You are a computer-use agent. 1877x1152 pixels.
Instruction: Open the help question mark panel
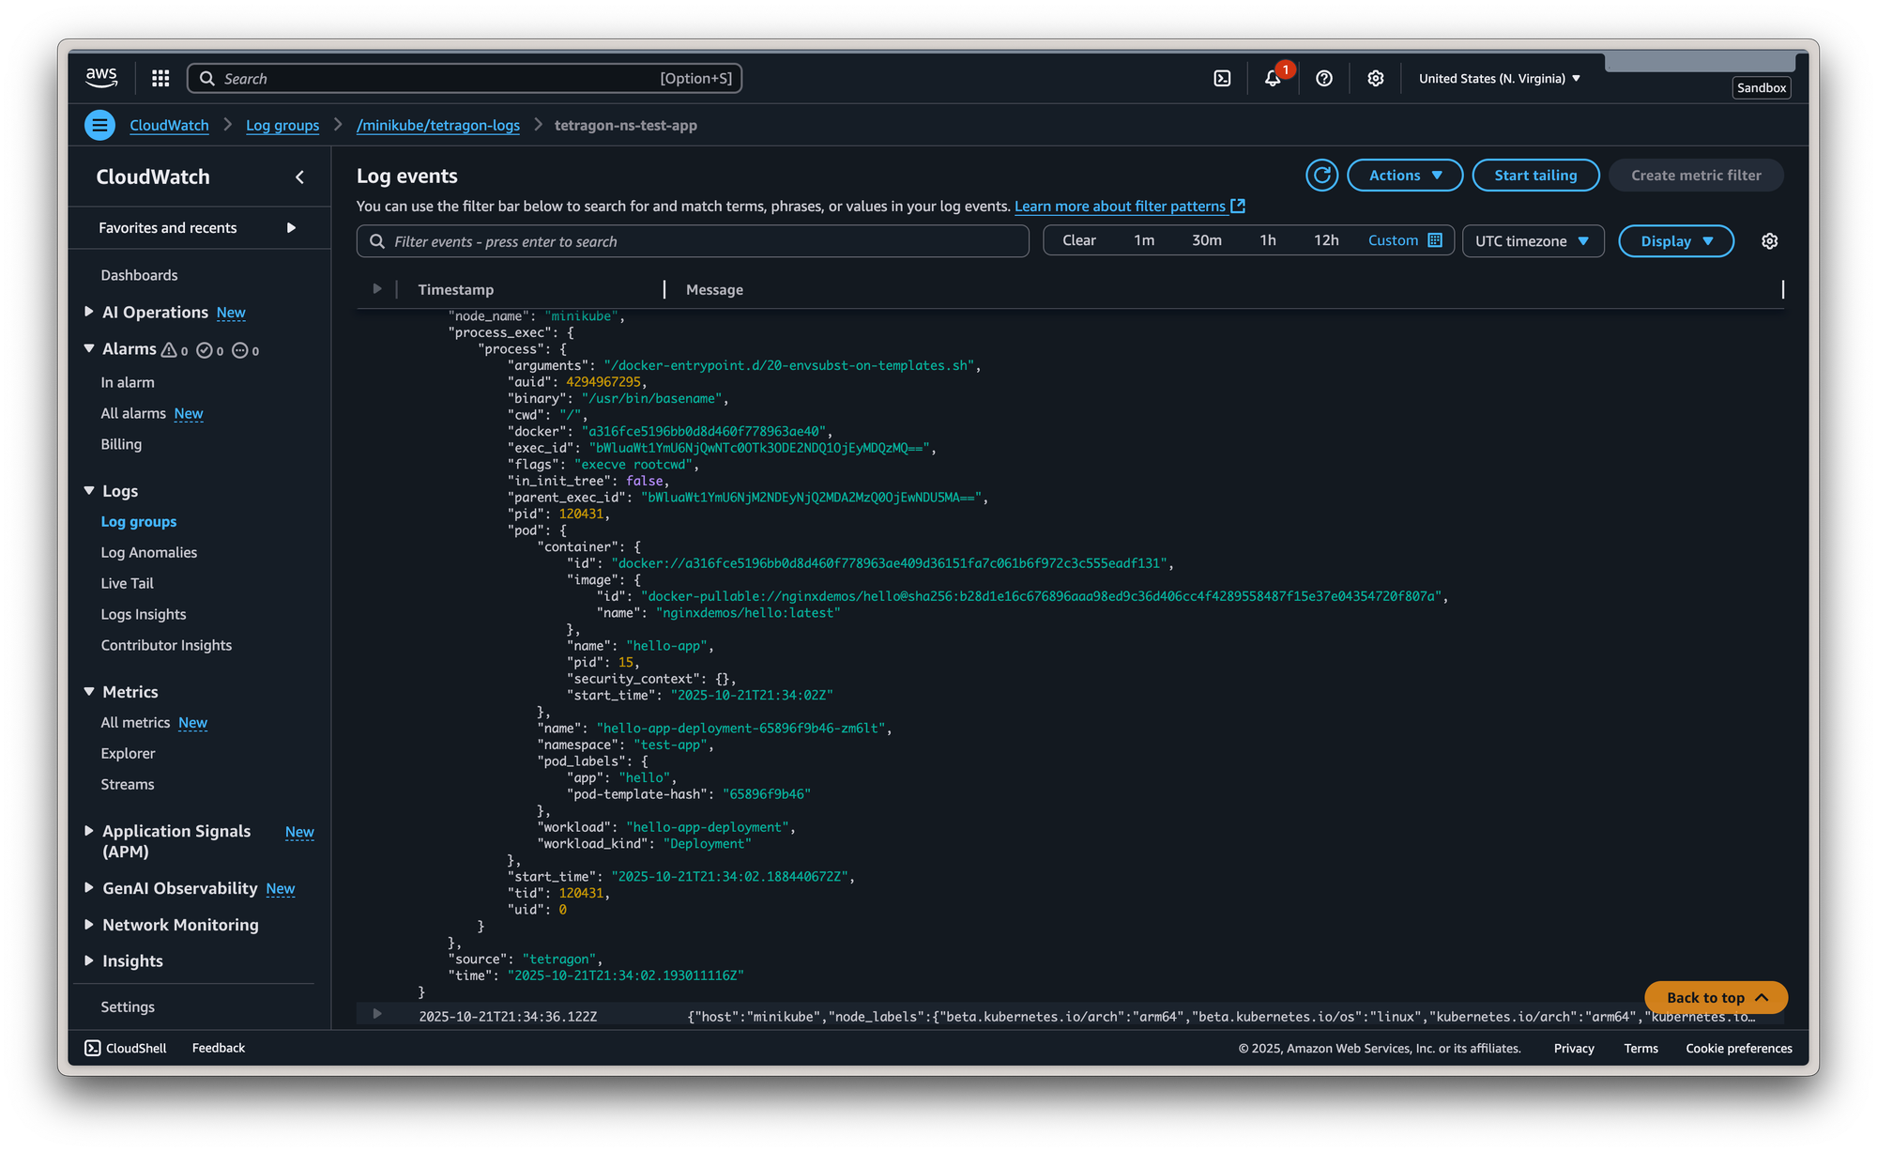pyautogui.click(x=1324, y=79)
